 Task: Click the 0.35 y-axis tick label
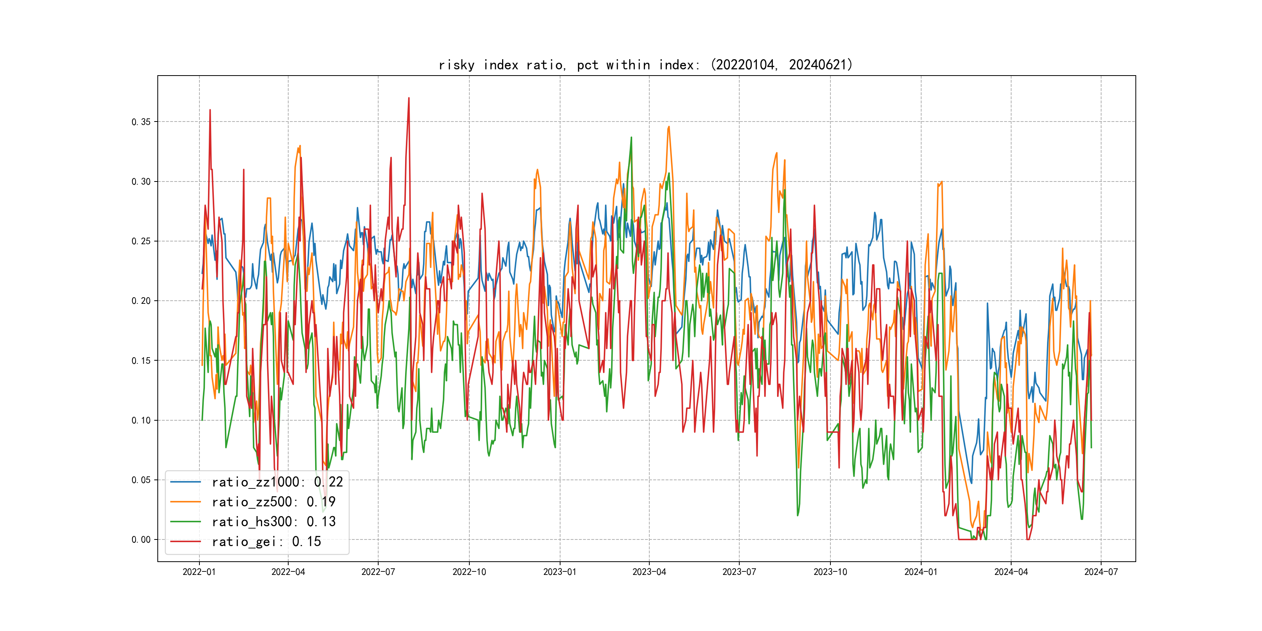tap(141, 122)
